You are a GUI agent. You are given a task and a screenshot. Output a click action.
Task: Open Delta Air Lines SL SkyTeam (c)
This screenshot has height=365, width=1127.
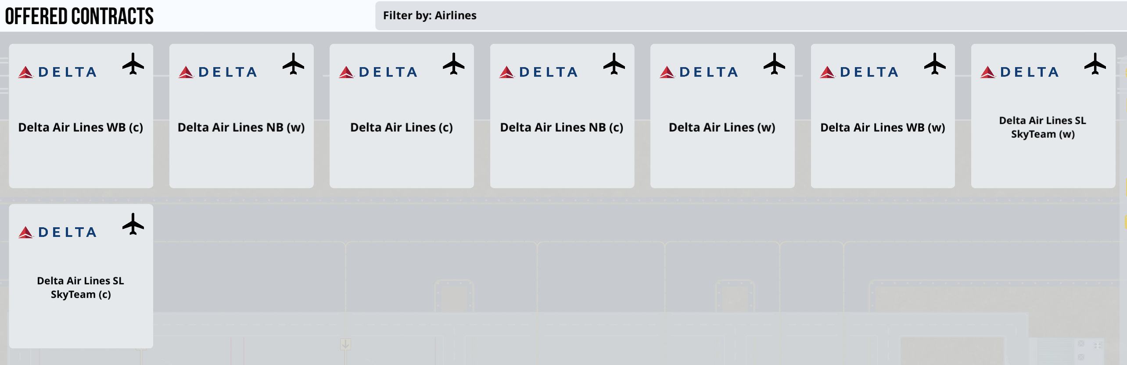point(81,276)
